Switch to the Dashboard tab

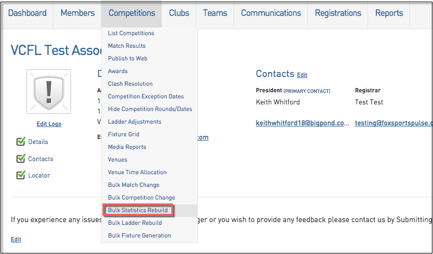tap(28, 13)
